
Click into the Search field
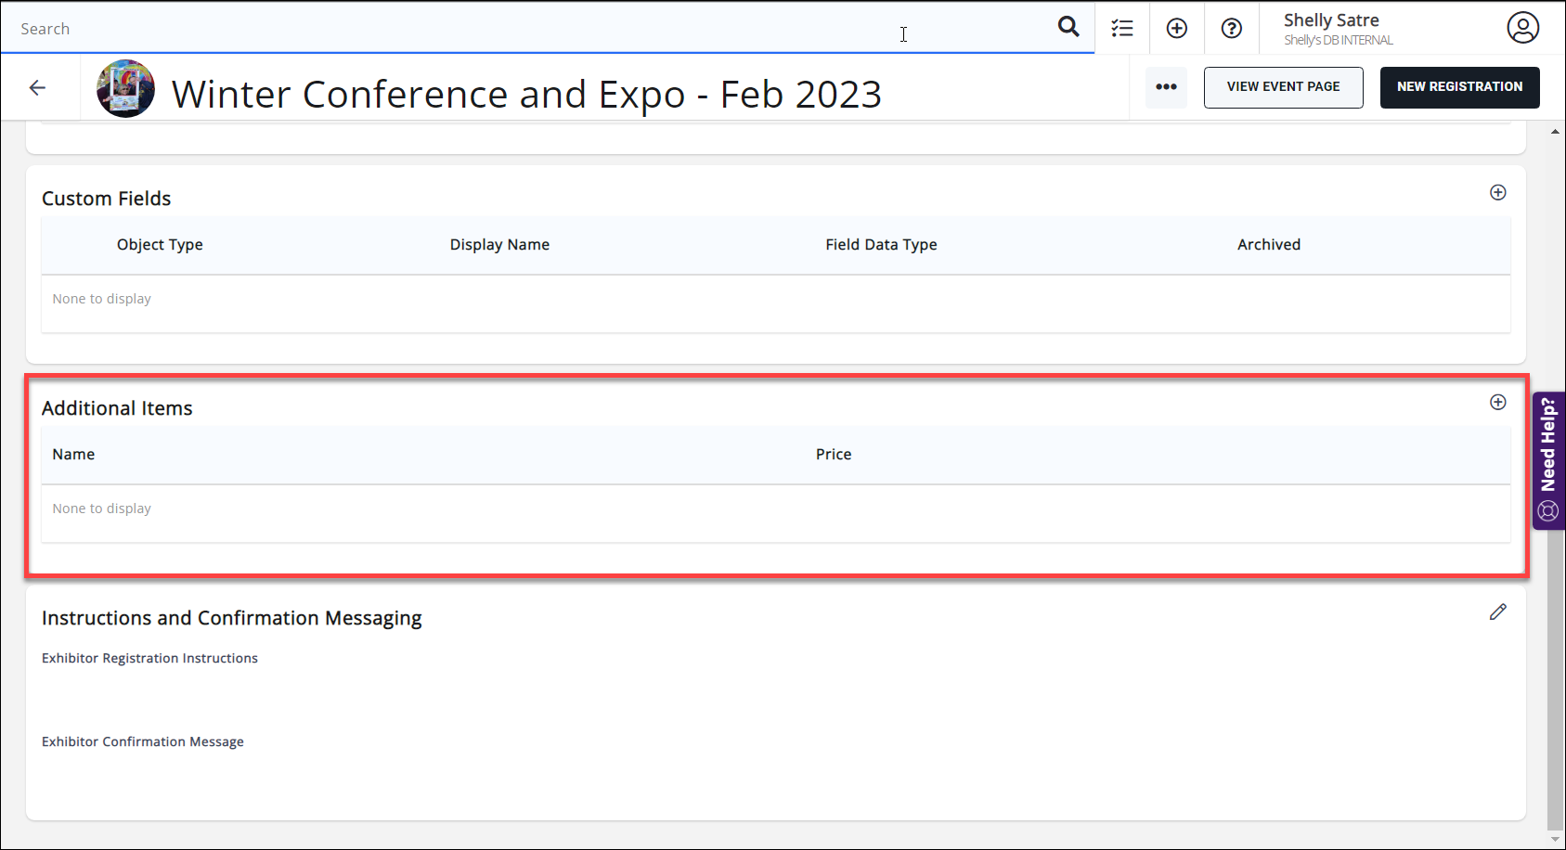point(464,29)
